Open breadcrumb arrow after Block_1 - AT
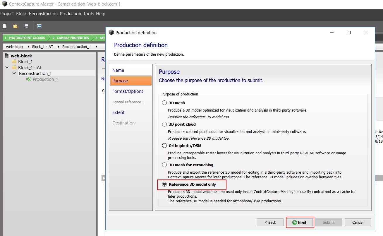Viewport: 383px width, 236px height. click(x=58, y=47)
